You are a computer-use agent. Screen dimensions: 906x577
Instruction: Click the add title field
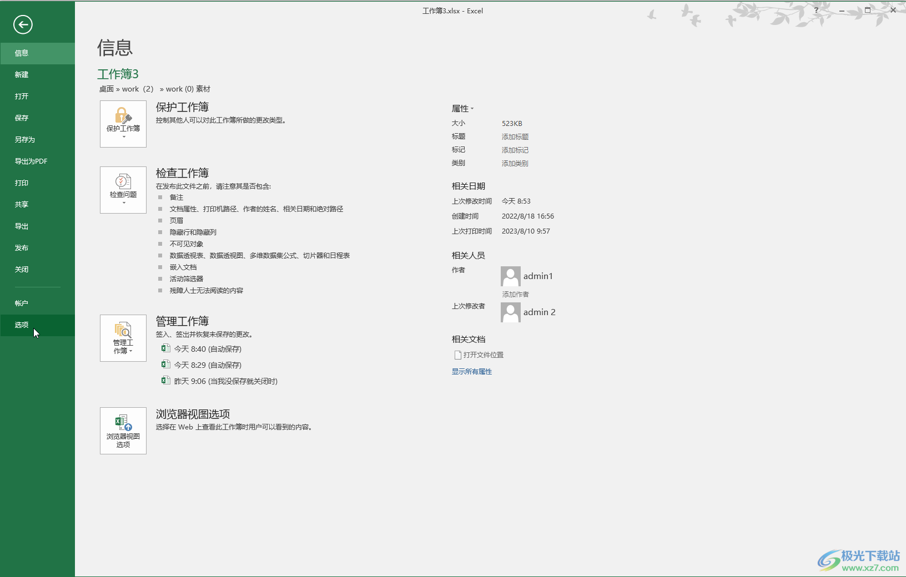[x=515, y=137]
